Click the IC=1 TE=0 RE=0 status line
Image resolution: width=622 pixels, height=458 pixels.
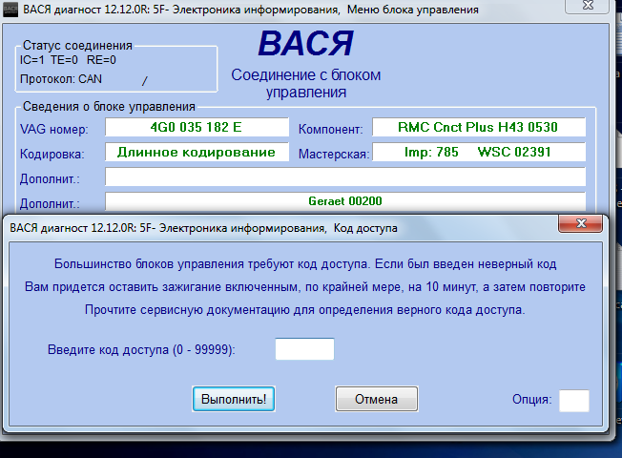[68, 60]
